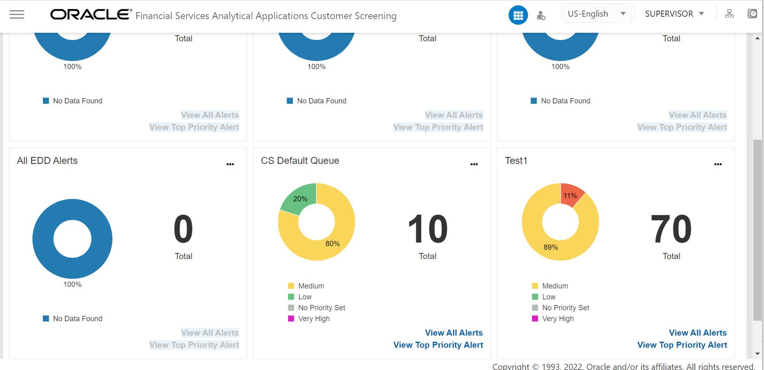Open the hamburger navigation menu
Image resolution: width=764 pixels, height=370 pixels.
point(17,15)
